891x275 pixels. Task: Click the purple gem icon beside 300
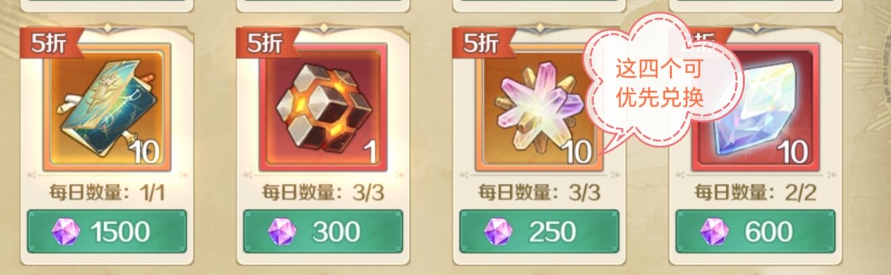(x=282, y=232)
